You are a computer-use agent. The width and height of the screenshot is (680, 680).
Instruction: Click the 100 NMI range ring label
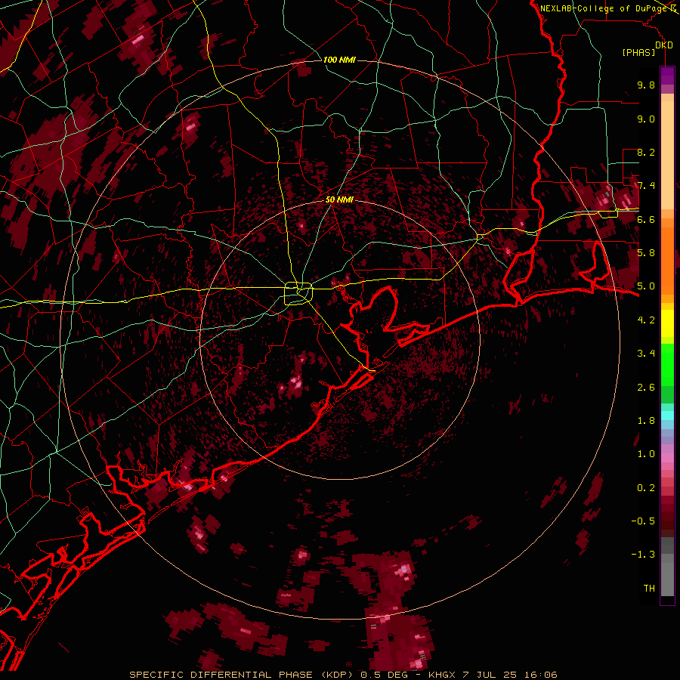click(339, 60)
